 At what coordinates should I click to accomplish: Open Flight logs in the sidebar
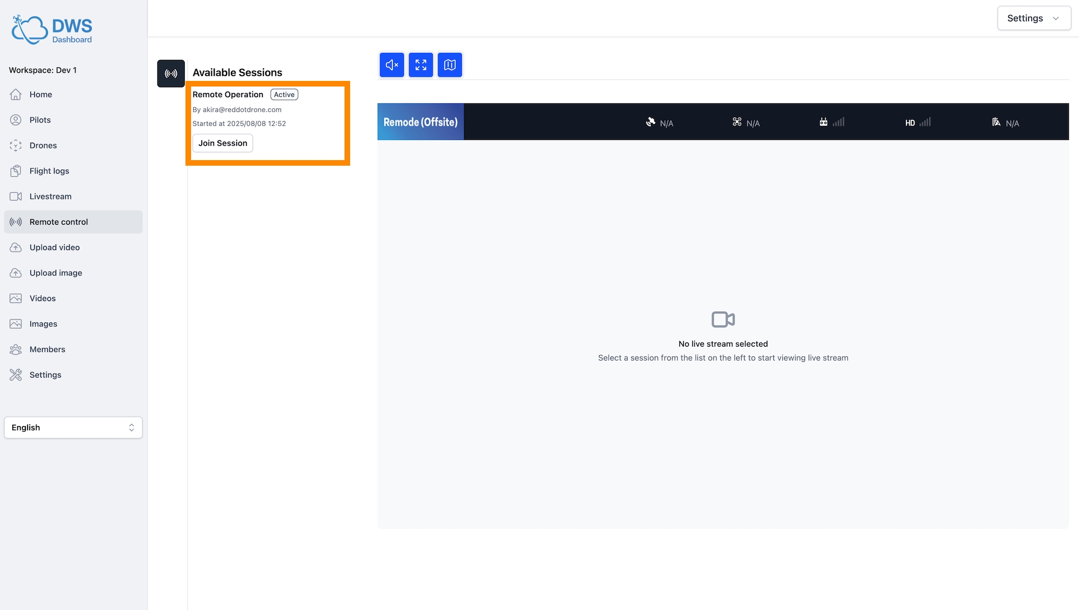pos(49,171)
